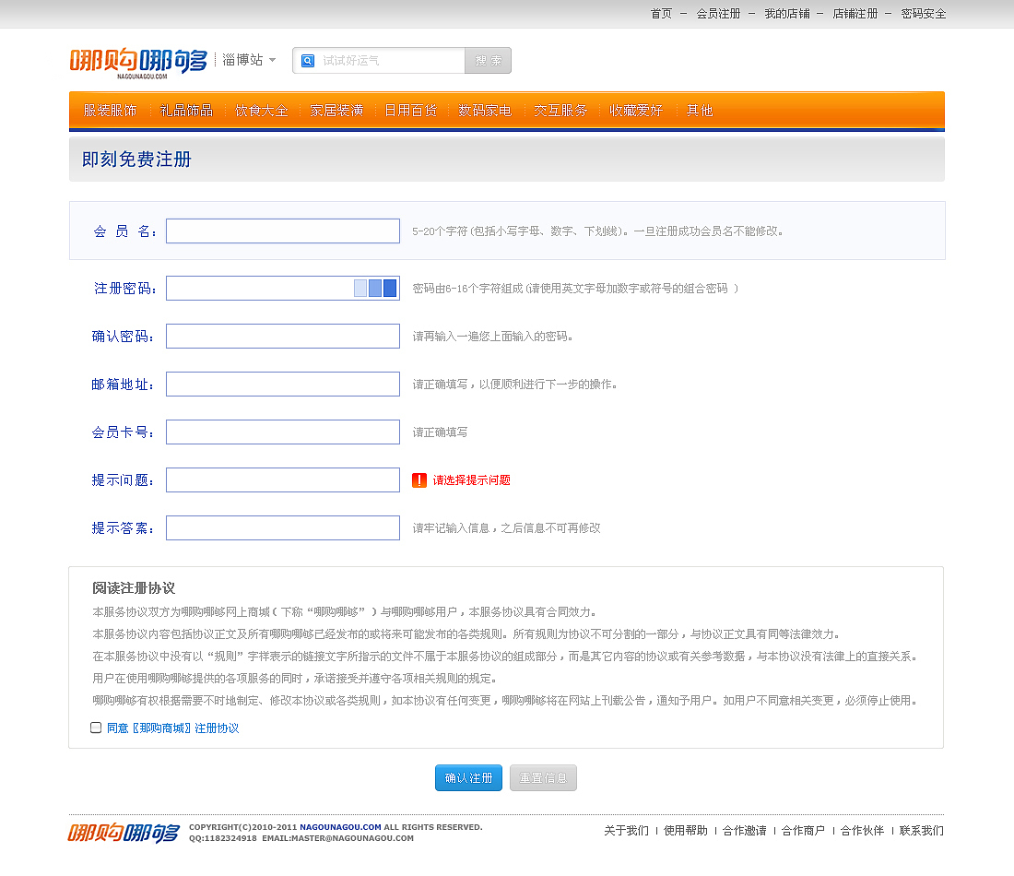Open the 淄博站 city dropdown
Image resolution: width=1014 pixels, height=876 pixels.
tap(249, 60)
